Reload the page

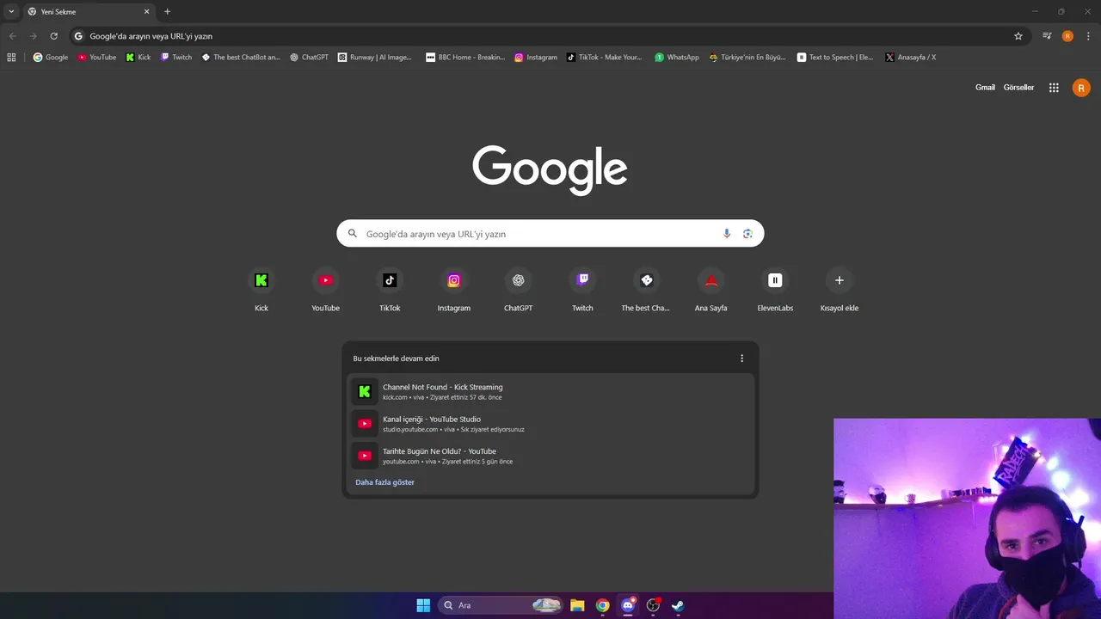[53, 36]
